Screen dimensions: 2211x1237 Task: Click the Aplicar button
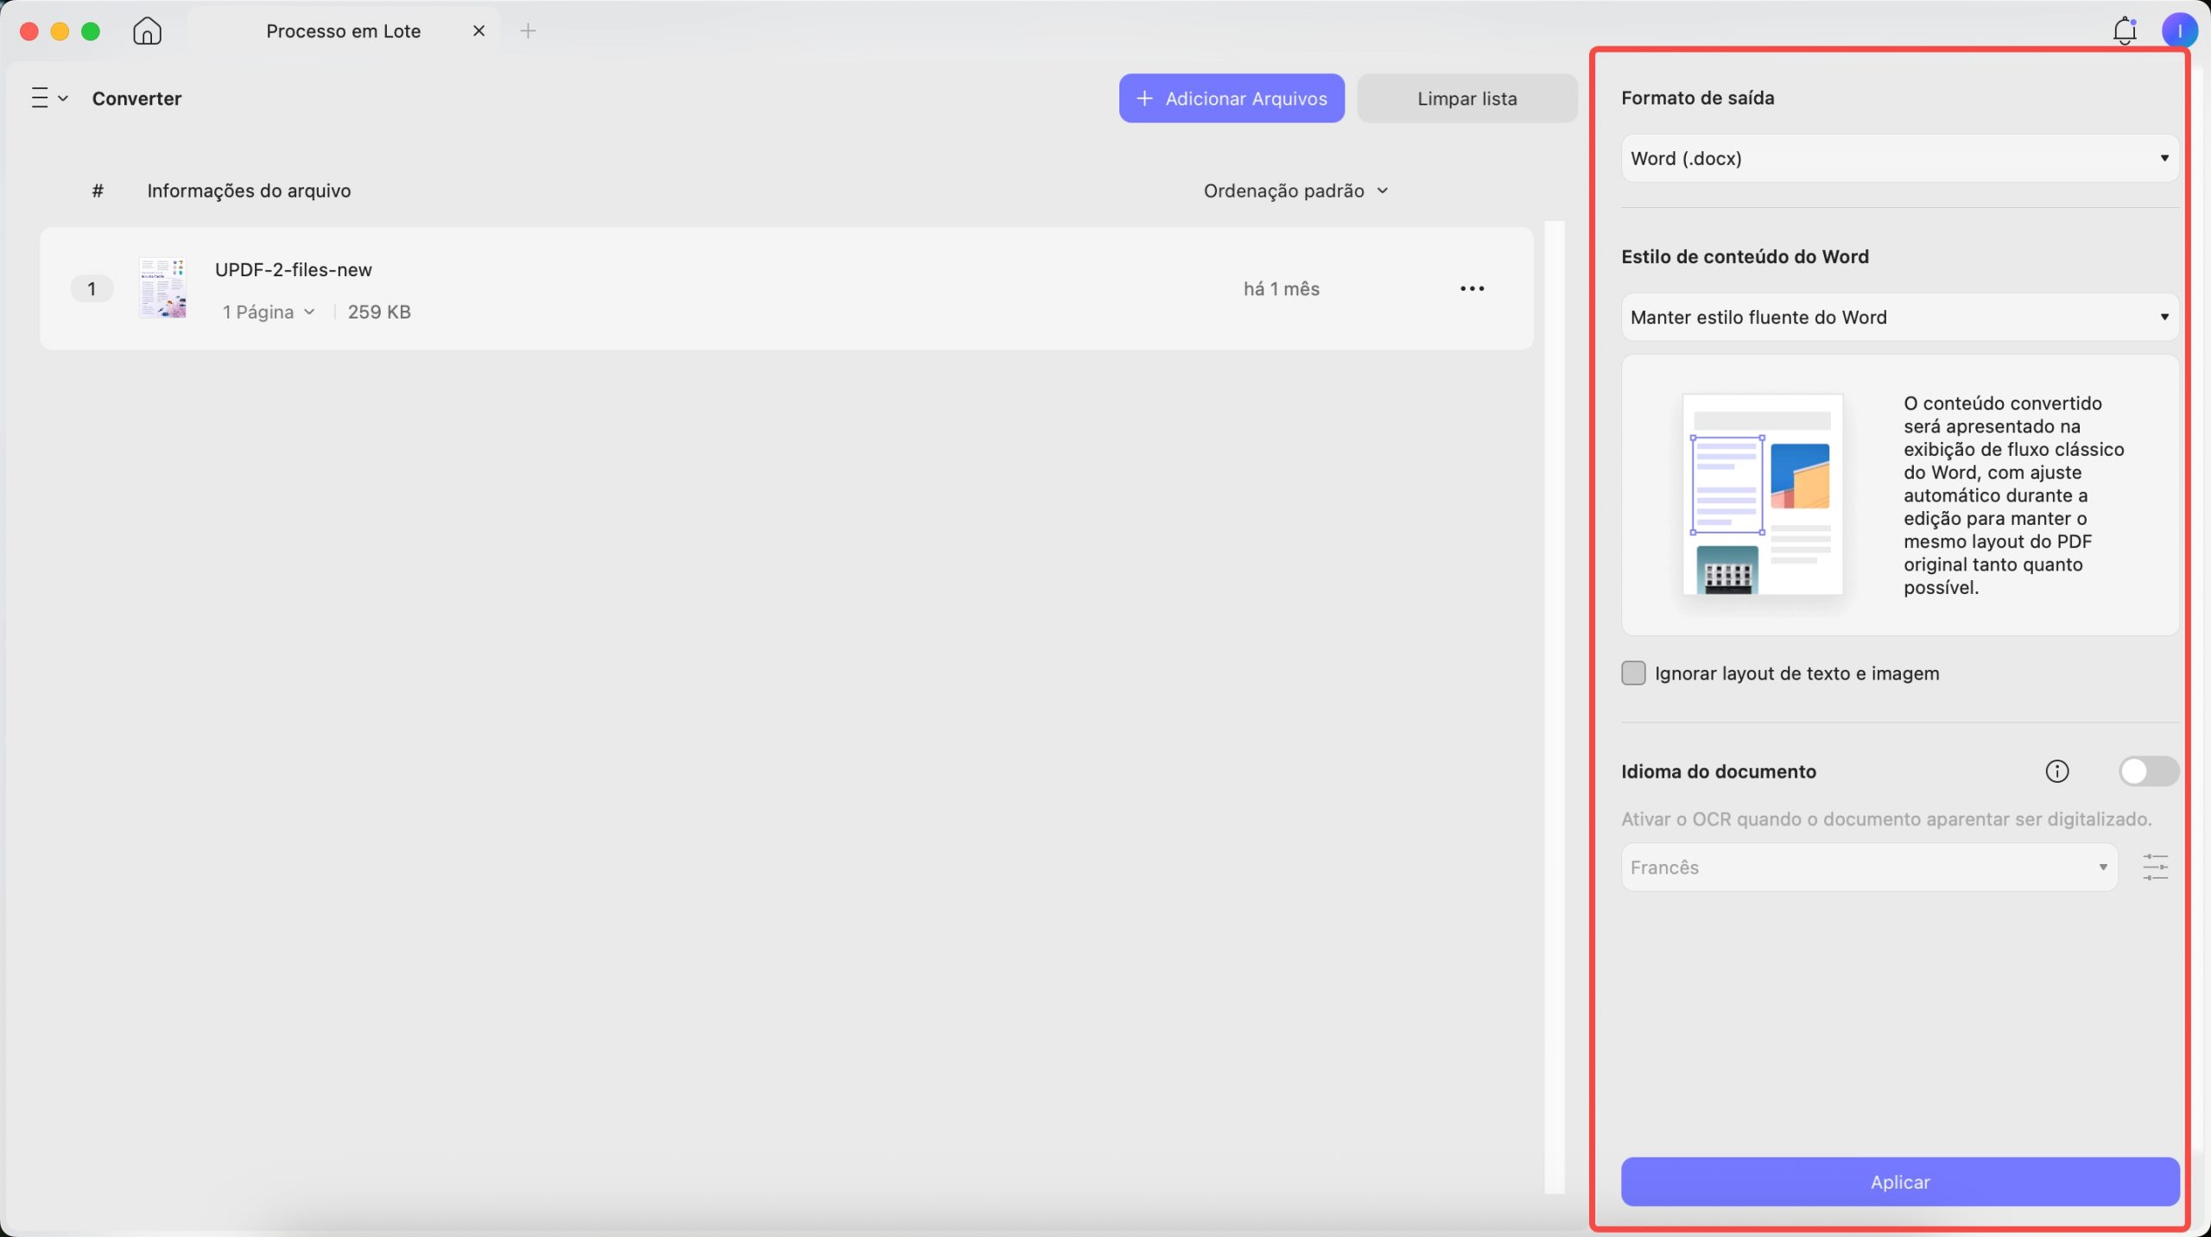1899,1181
